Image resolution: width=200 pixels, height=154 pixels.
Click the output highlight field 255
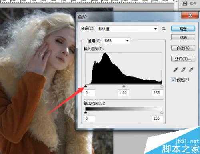[157, 118]
